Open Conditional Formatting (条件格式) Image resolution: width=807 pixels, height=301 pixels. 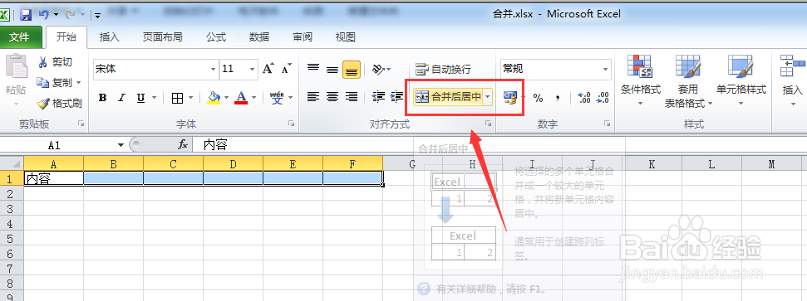(x=640, y=80)
